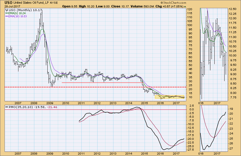Click the Chg +0.67 (+7.05%) reading
The image size is (241, 156).
coord(169,7)
